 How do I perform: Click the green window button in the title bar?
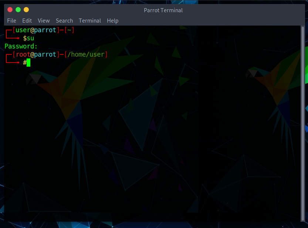pos(18,10)
